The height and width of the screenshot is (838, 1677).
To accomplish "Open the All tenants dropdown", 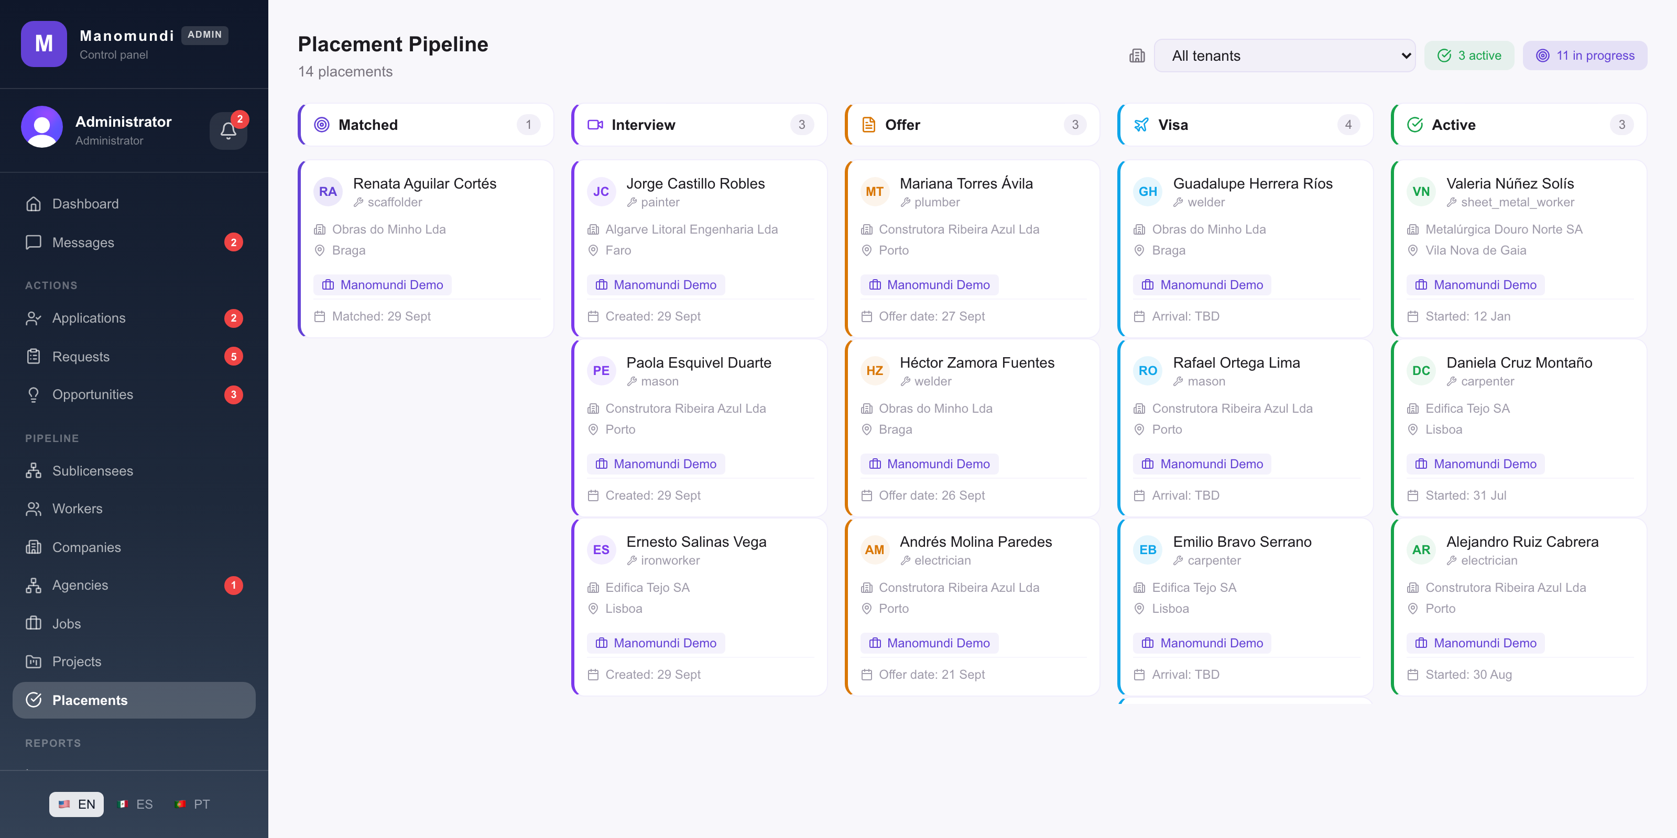I will tap(1284, 56).
